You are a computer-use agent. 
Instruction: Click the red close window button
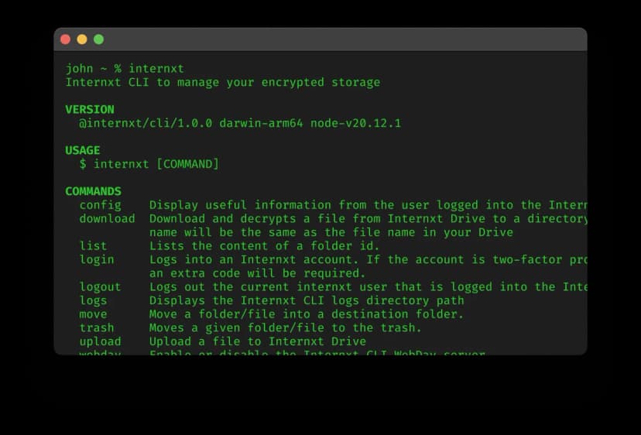65,39
